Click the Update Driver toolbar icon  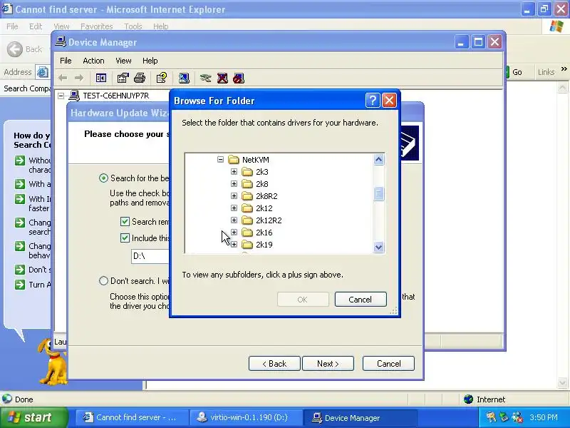[205, 78]
